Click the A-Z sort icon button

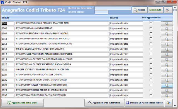tap(168, 10)
